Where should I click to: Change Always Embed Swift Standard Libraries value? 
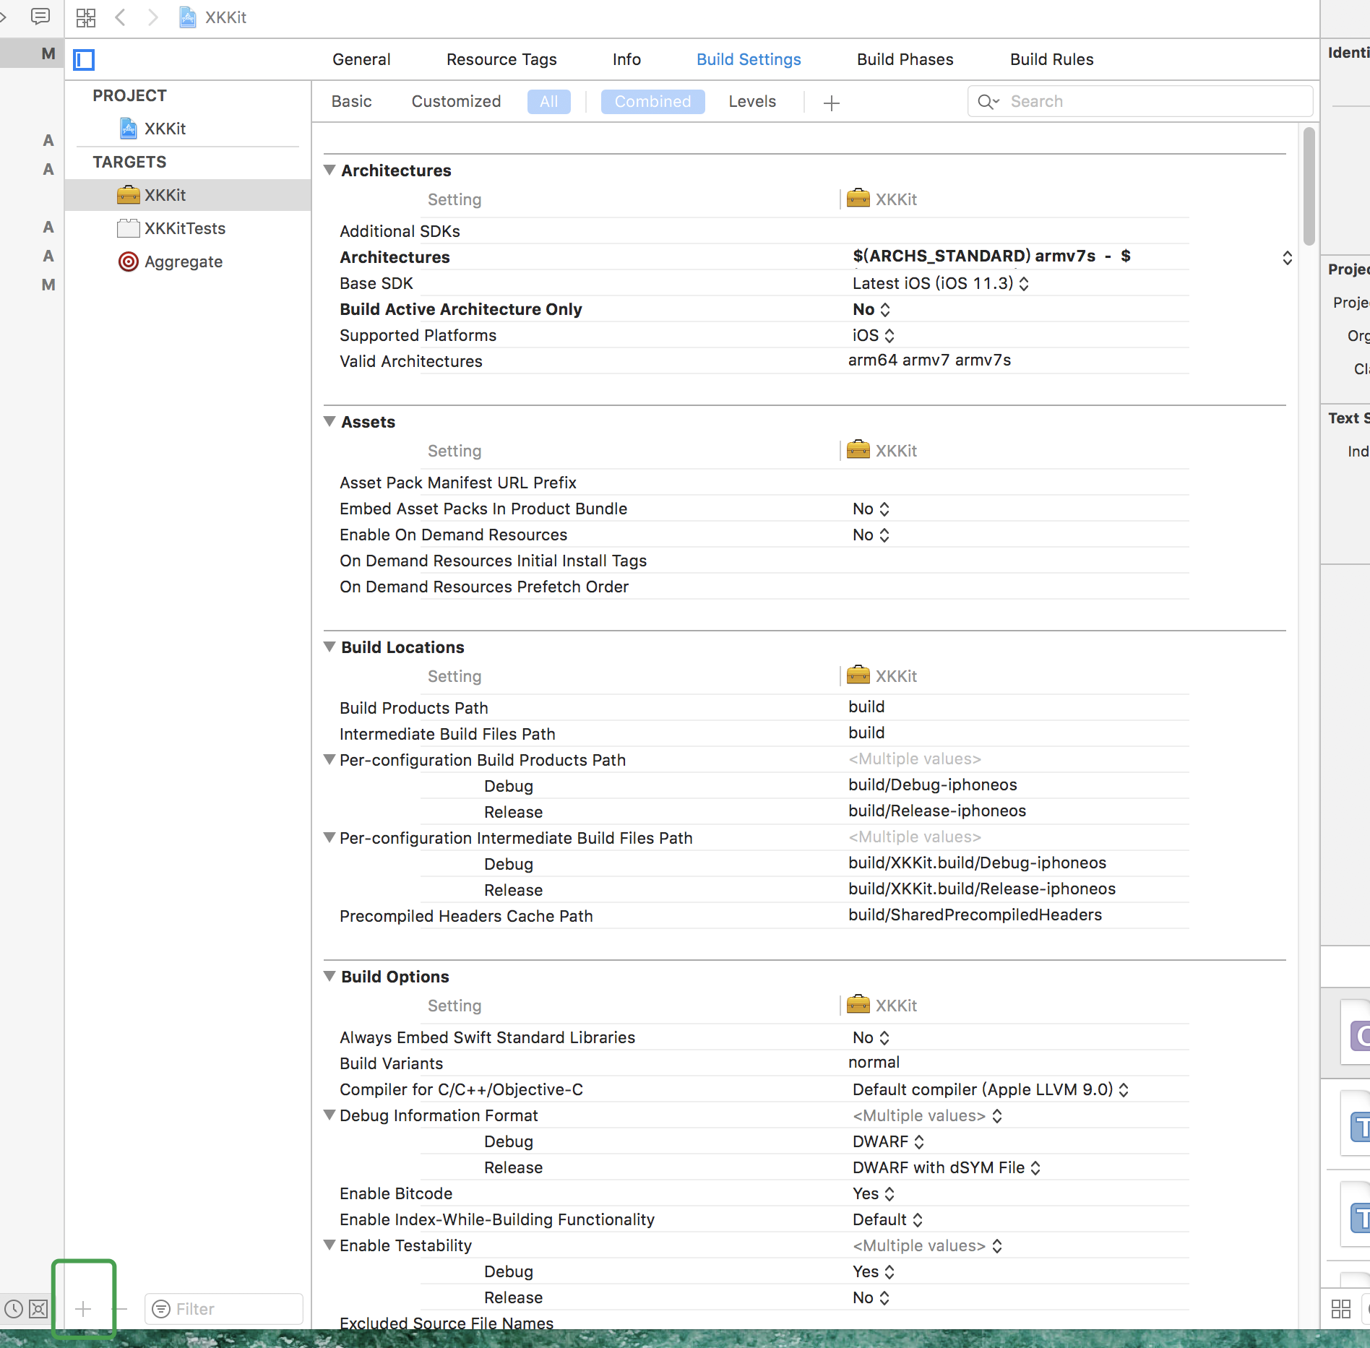coord(870,1037)
